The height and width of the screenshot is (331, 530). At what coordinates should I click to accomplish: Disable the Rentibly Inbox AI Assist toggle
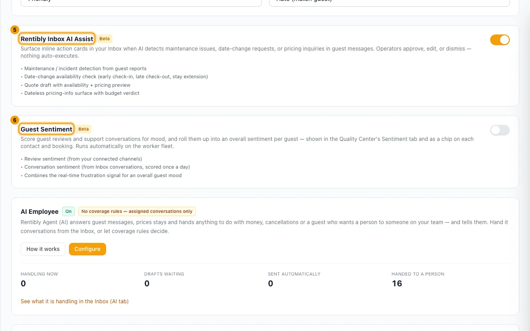[500, 40]
